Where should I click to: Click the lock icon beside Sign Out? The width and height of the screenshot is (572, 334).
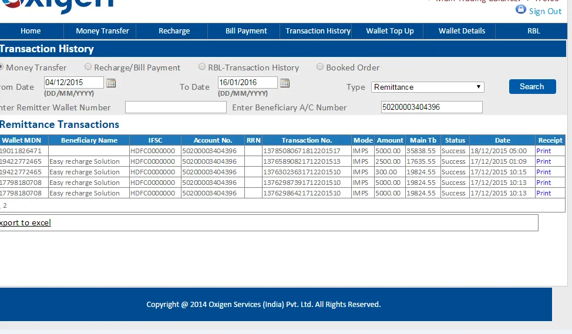coord(520,9)
